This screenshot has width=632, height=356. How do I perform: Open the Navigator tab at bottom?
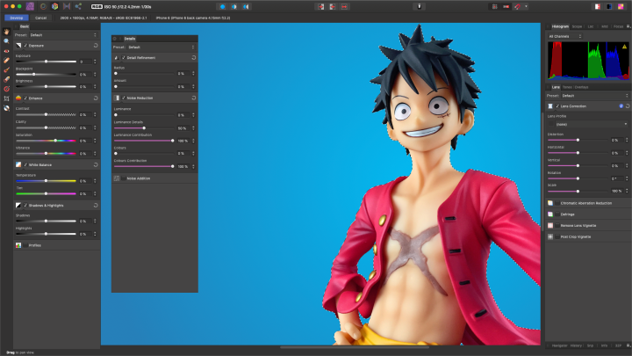pyautogui.click(x=559, y=345)
